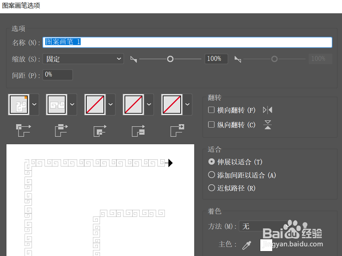Click the white 主色 color swatch
Viewport: 342px width, 256px height.
[266, 245]
